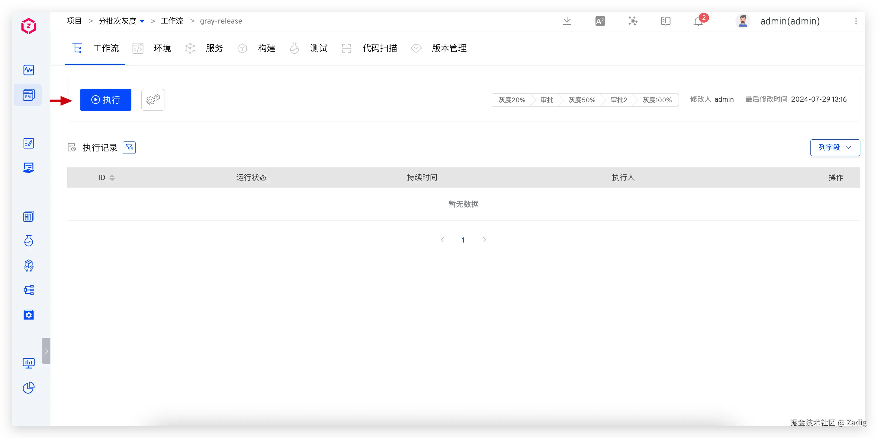Open the 列字段 column dropdown
Viewport: 877px width, 438px height.
coord(834,148)
